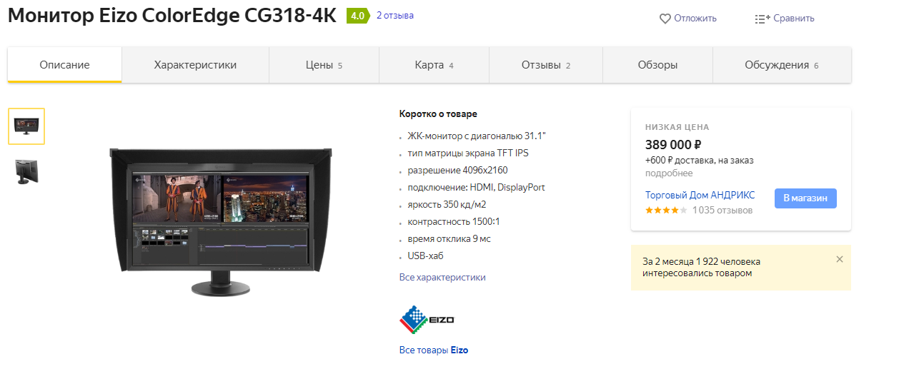Open Торговый Дом АНДРИКС shop link
919x389 pixels.
700,195
